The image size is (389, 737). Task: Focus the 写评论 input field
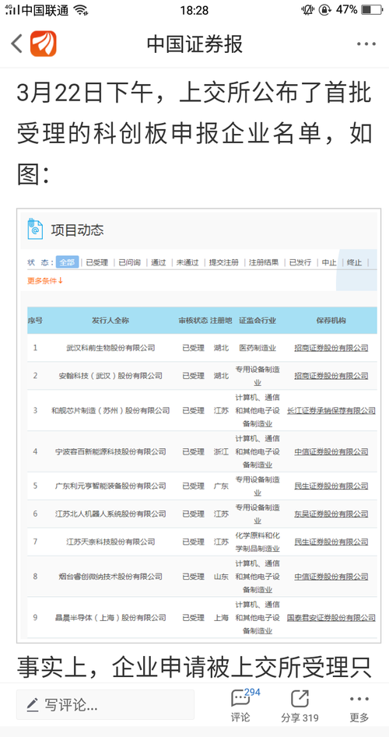coord(105,704)
